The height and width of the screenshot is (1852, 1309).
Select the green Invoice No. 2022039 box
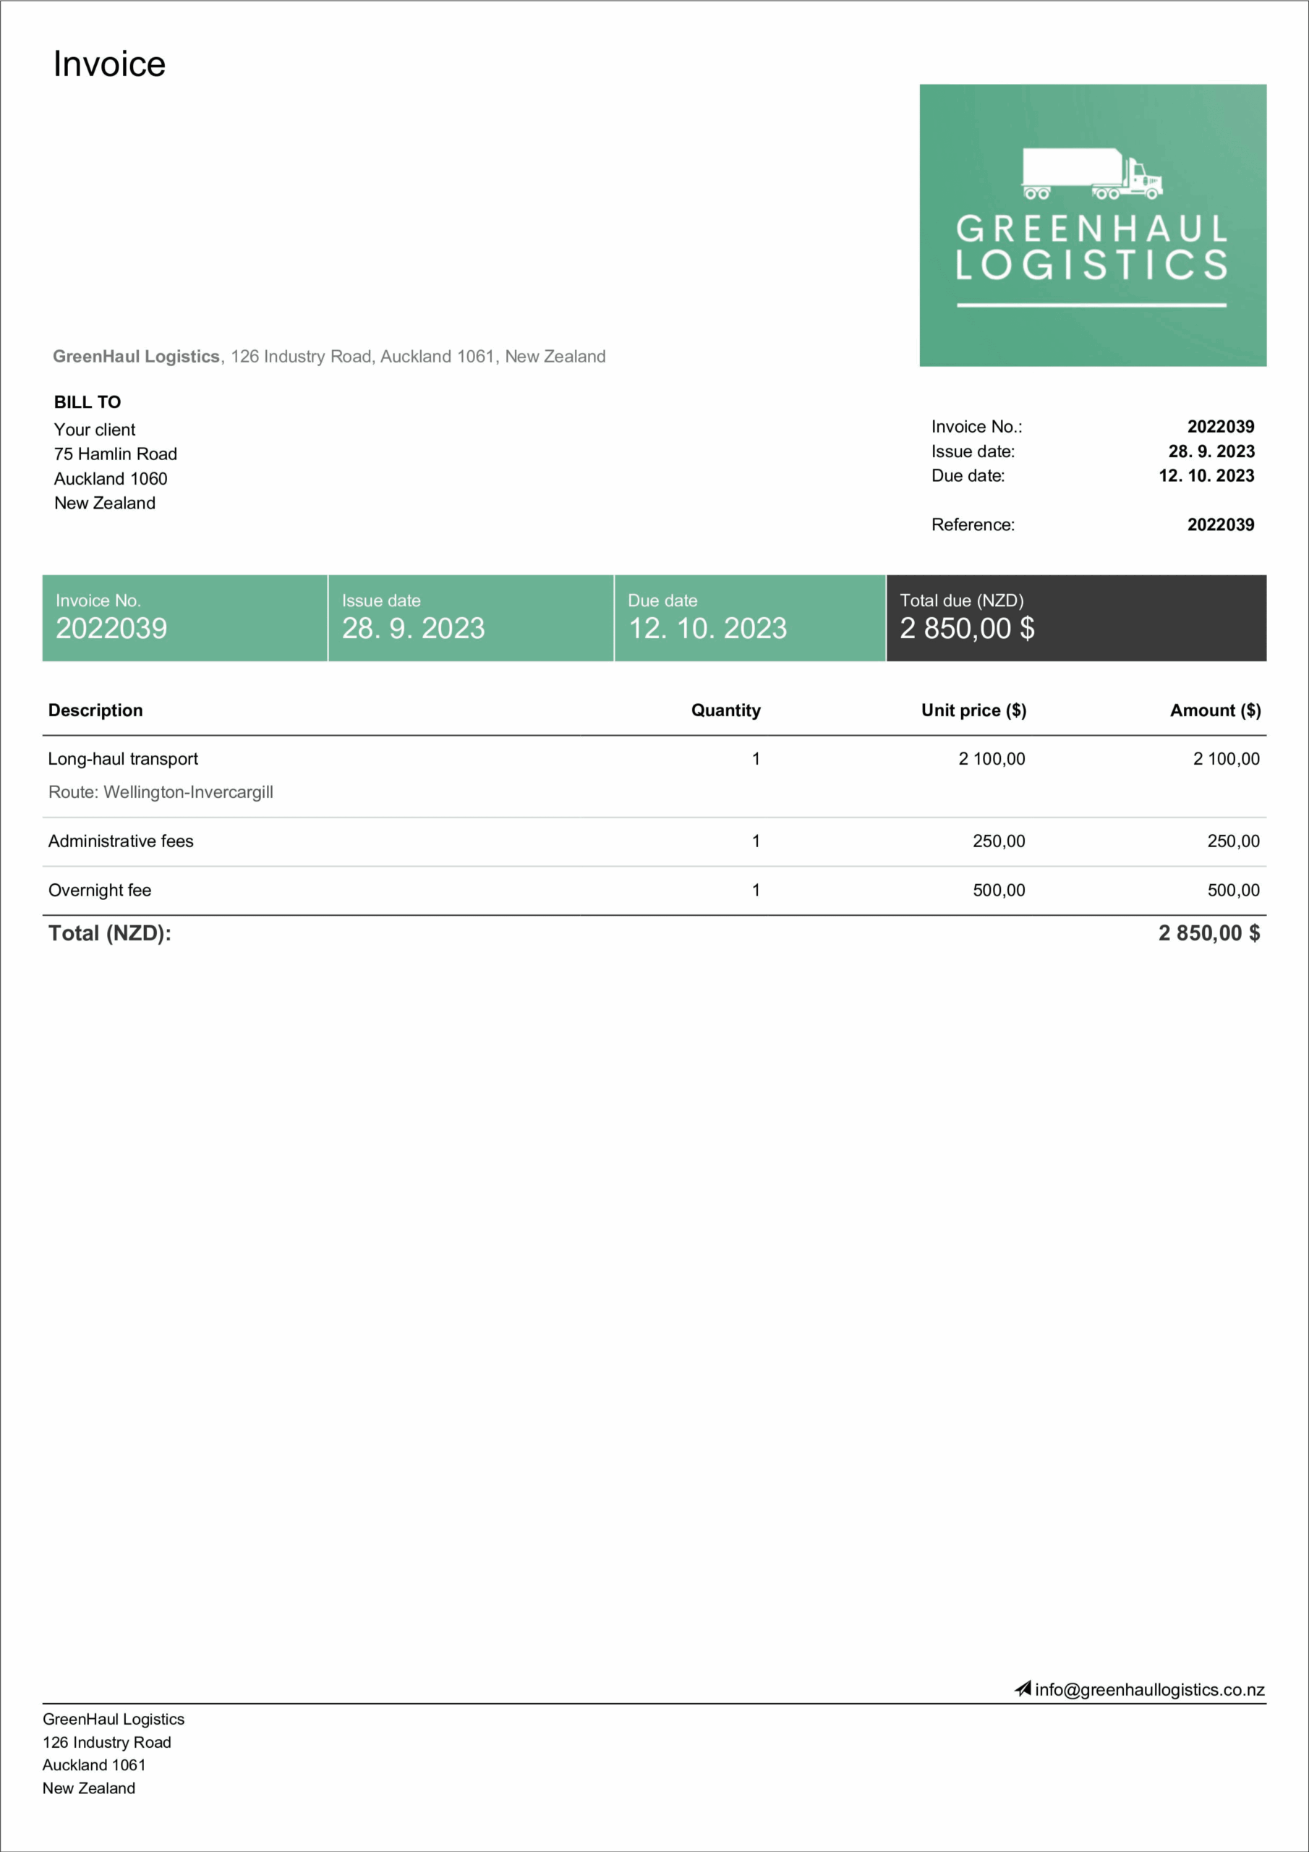(x=184, y=618)
